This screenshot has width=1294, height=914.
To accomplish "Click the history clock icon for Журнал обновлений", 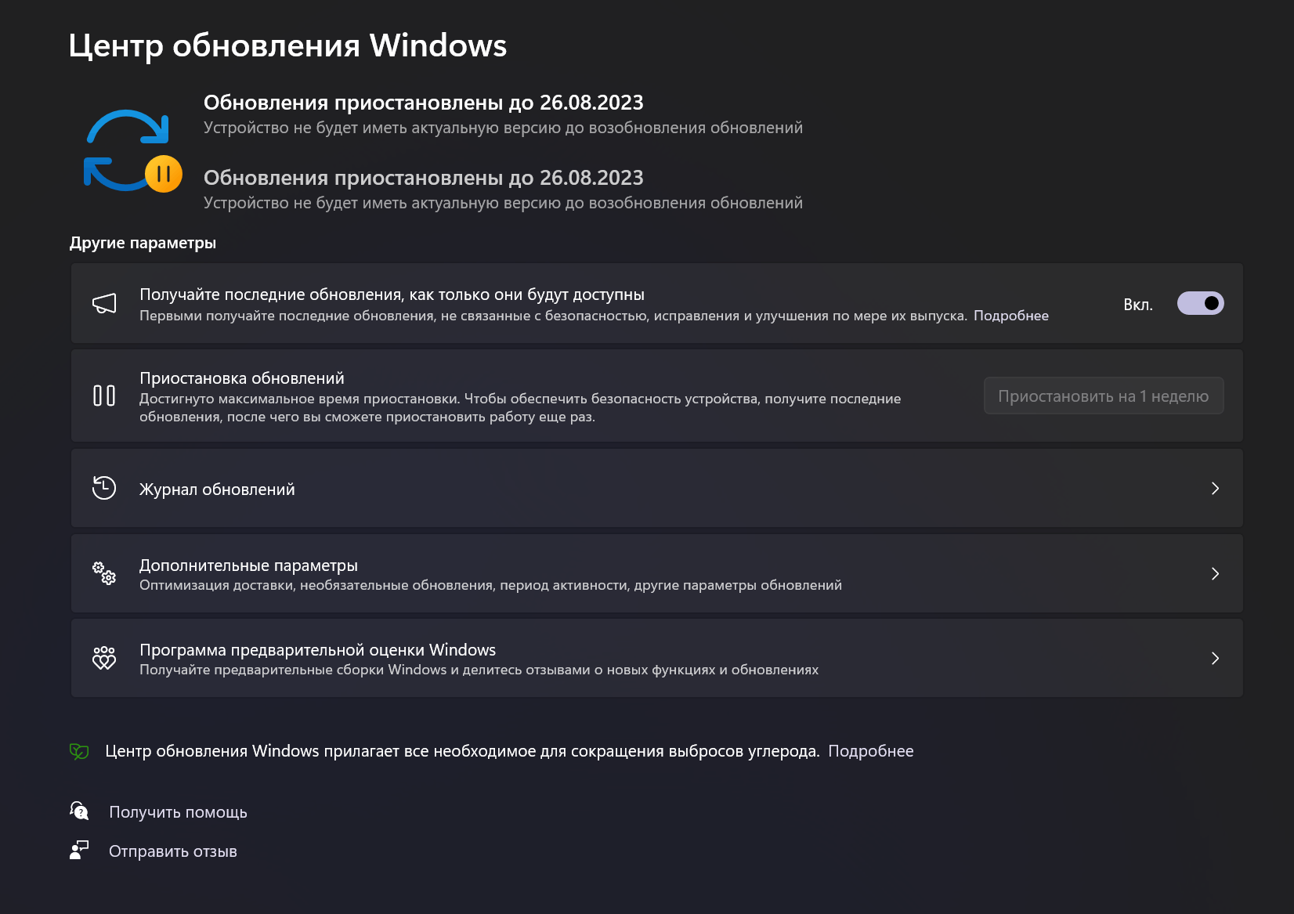I will click(104, 488).
